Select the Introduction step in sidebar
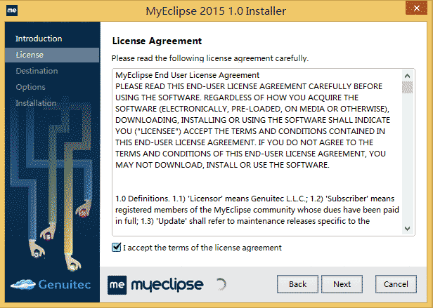The height and width of the screenshot is (308, 433). (x=39, y=39)
